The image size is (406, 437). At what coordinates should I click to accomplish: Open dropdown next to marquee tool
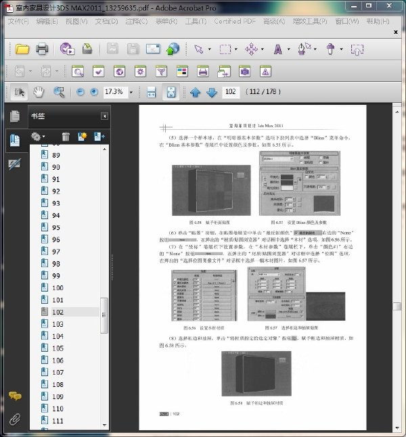(x=236, y=49)
